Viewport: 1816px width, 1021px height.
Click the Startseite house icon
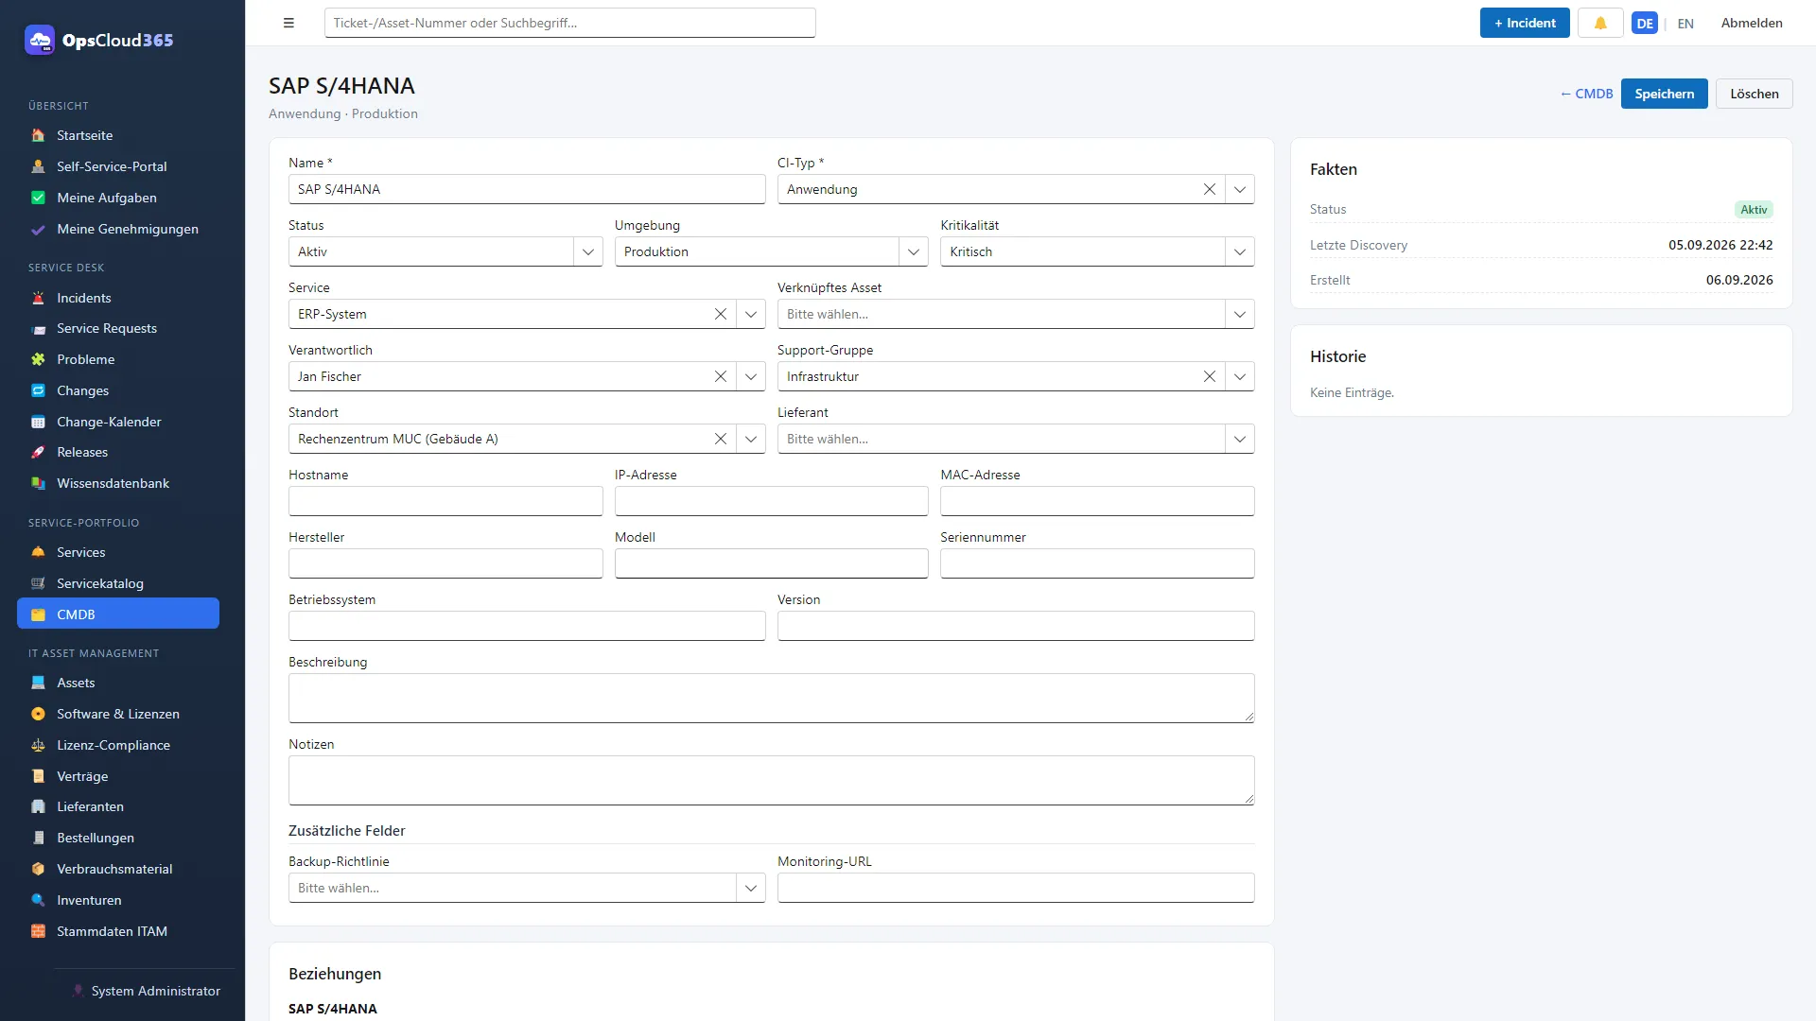tap(38, 135)
